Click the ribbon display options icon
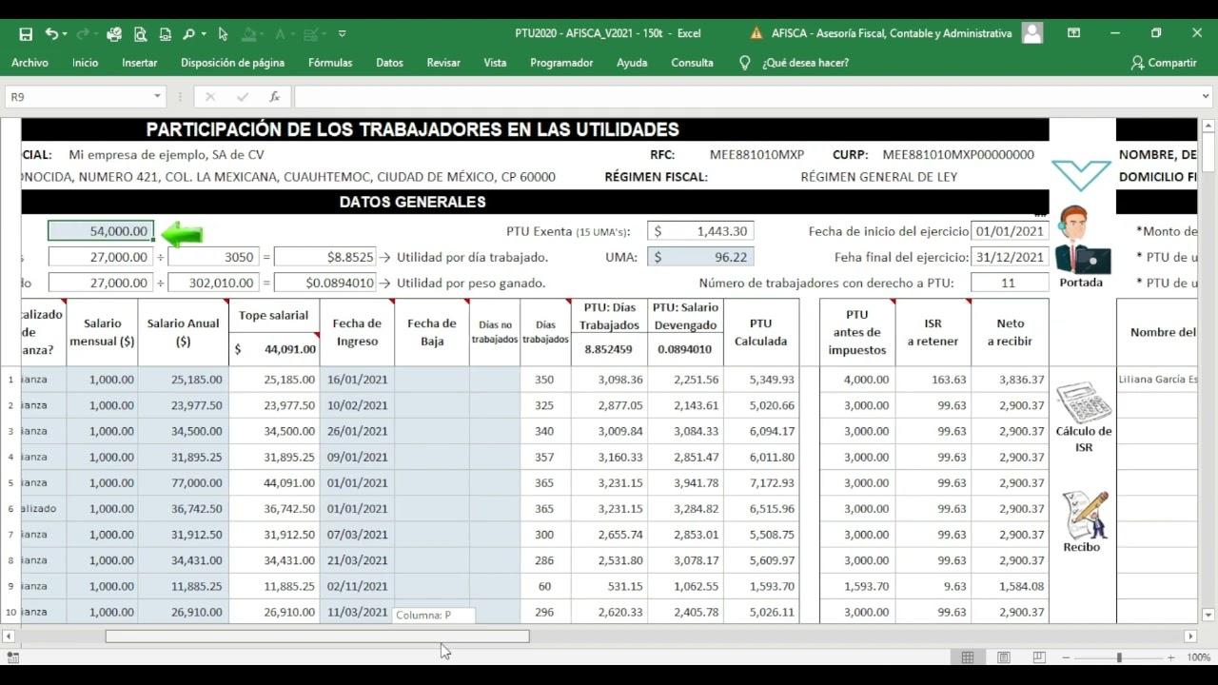Image resolution: width=1218 pixels, height=685 pixels. pyautogui.click(x=1073, y=33)
